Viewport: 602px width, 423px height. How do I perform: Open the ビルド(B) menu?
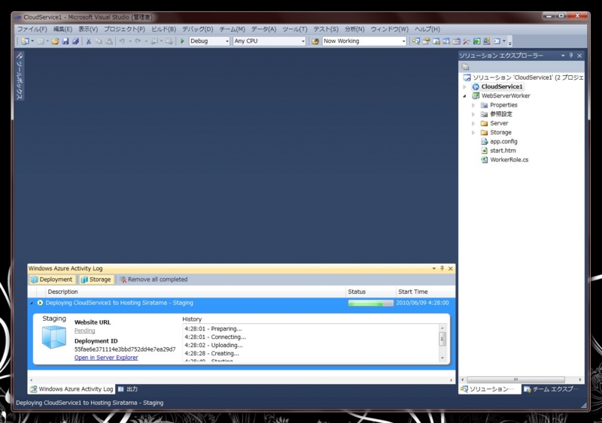163,29
